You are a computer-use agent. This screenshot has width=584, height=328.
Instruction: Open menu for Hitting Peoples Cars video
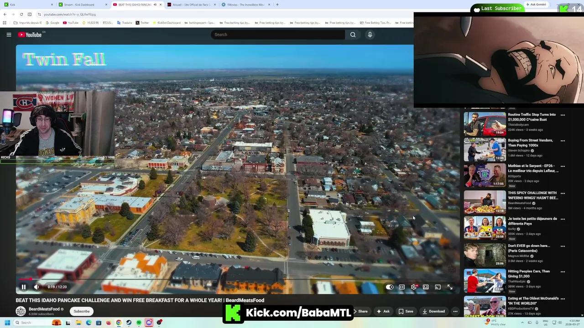[x=563, y=272]
